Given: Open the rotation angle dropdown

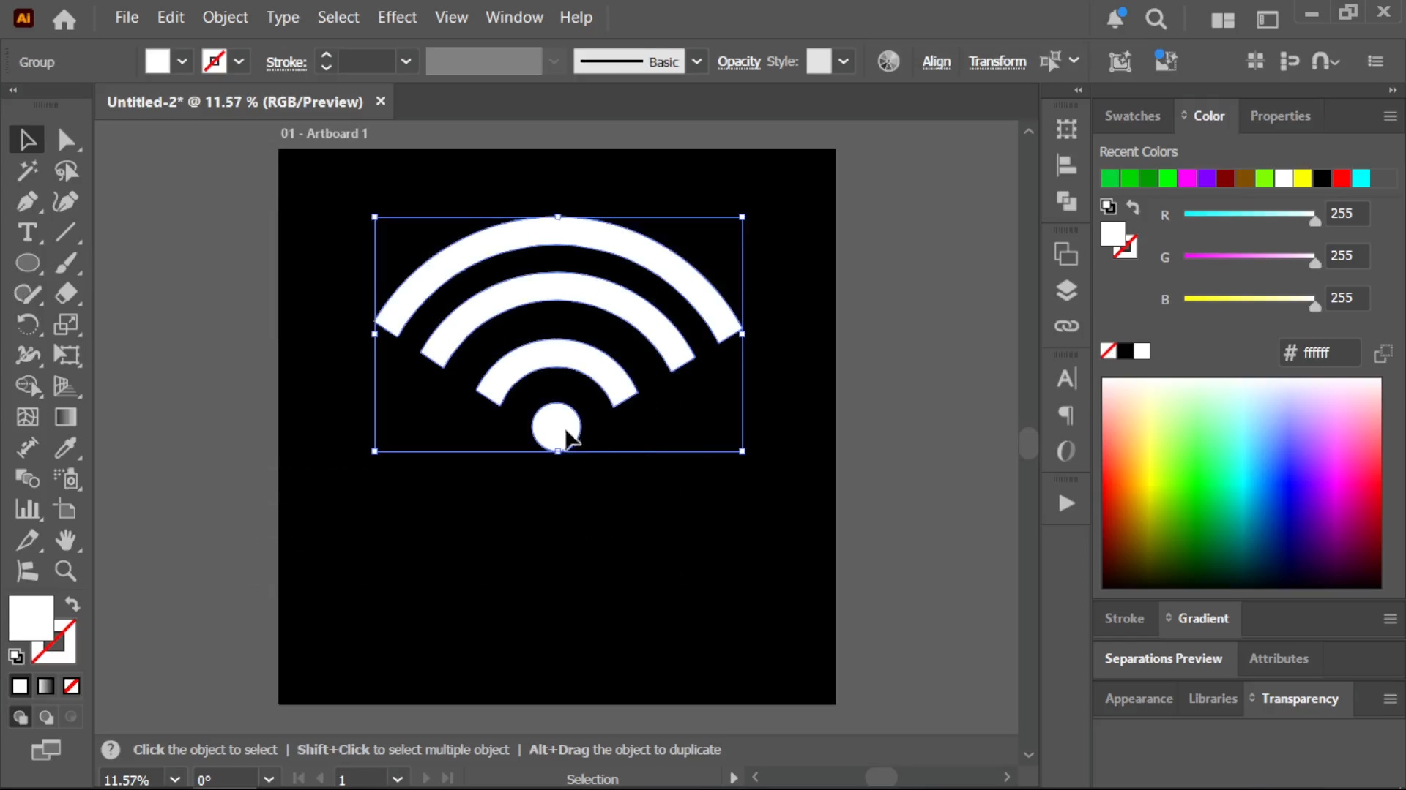Looking at the screenshot, I should [x=269, y=779].
